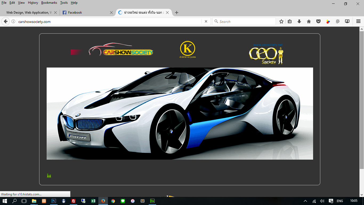Click the Pocket save icon
364x205 pixels.
(x=318, y=22)
